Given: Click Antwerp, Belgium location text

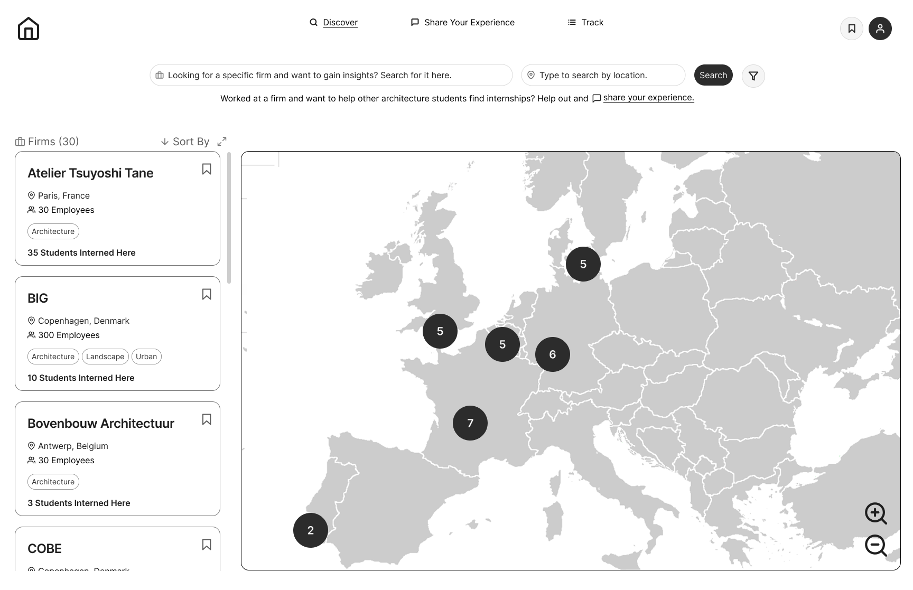Looking at the screenshot, I should (73, 446).
